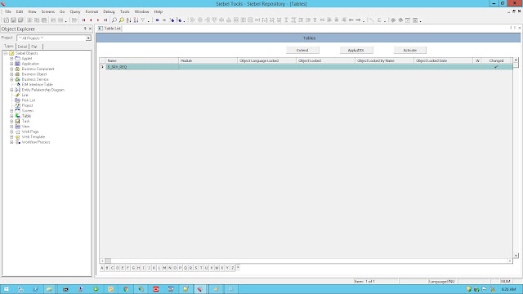Pin the Object Explorer panel
Screen dimensions: 523x294
[85, 29]
